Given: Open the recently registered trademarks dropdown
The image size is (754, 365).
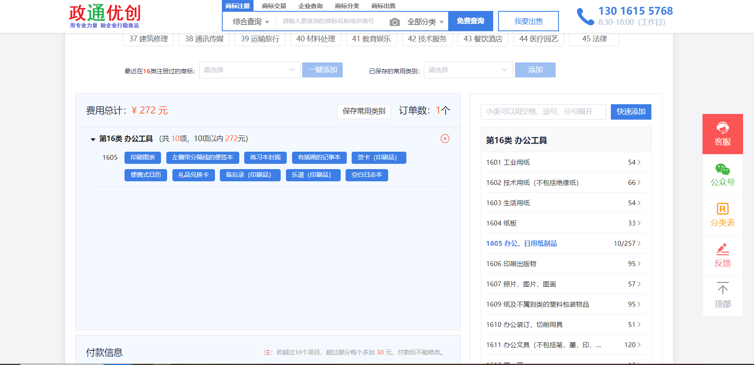Looking at the screenshot, I should [250, 70].
